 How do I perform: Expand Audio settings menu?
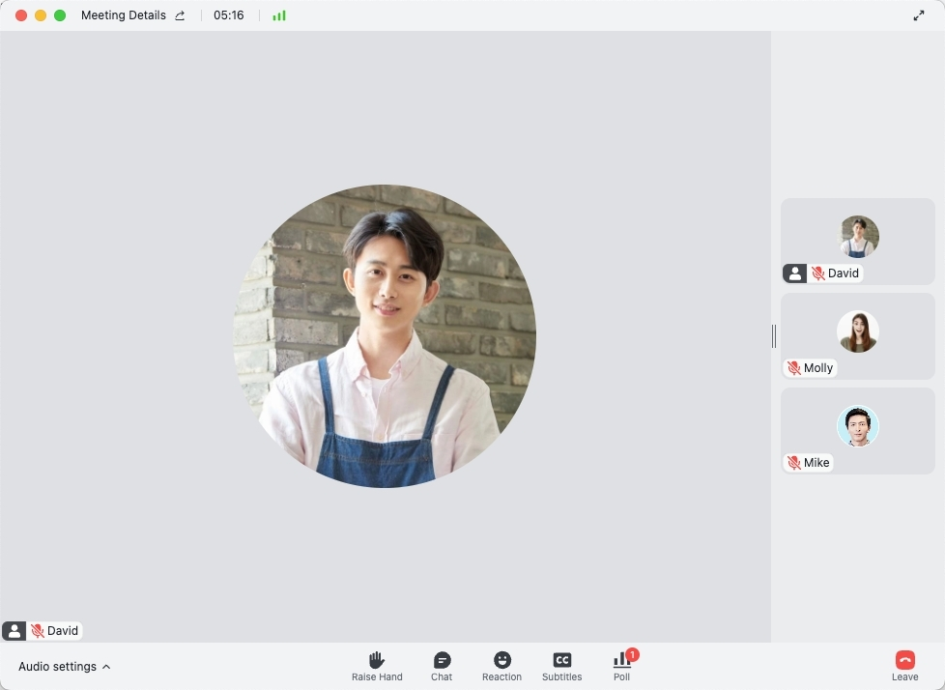click(64, 667)
